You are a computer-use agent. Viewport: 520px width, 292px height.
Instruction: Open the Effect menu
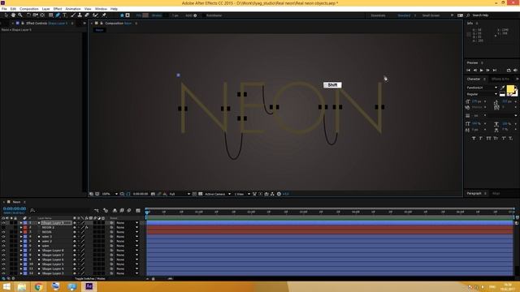pos(58,9)
